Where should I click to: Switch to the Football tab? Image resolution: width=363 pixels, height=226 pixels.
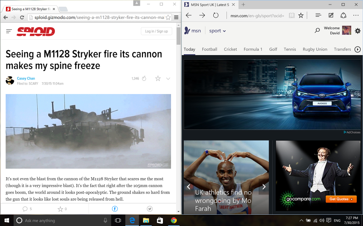pos(210,49)
